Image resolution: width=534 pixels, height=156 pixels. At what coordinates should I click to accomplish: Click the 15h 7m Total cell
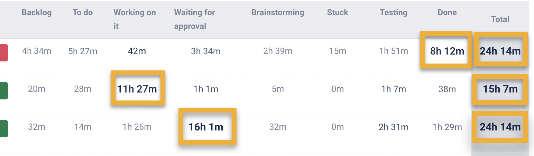[x=500, y=89]
